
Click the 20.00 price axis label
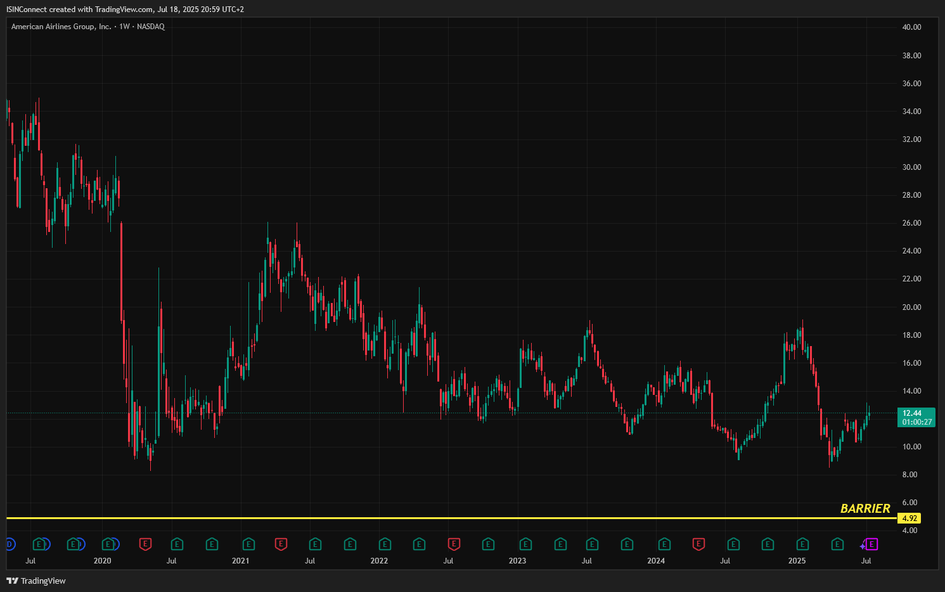point(911,307)
